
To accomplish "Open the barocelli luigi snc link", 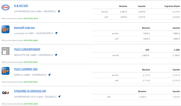I will coord(24,28).
